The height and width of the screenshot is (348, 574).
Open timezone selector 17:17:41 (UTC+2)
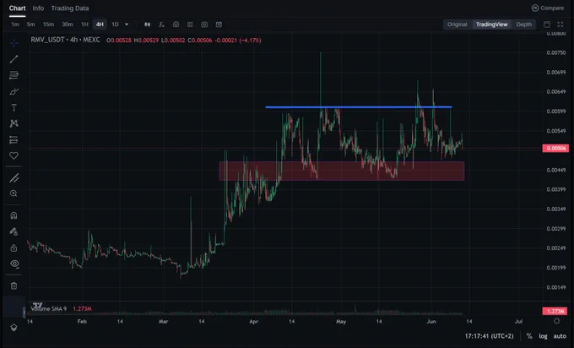(489, 336)
